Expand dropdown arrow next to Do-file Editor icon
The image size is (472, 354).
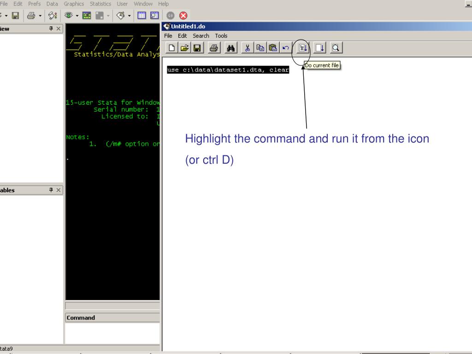click(129, 16)
